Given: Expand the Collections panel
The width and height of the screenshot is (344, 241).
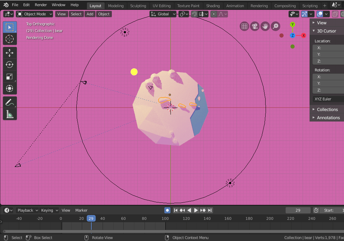Looking at the screenshot, I should click(x=327, y=109).
